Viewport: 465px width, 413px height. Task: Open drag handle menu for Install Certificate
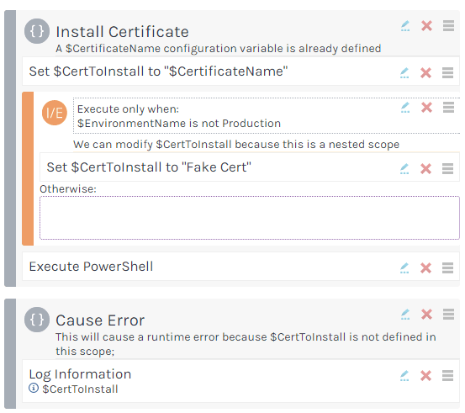point(448,26)
